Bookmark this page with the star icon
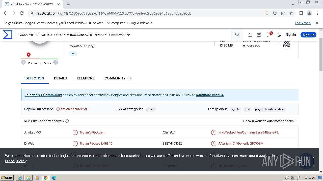323x181 pixels. click(291, 13)
